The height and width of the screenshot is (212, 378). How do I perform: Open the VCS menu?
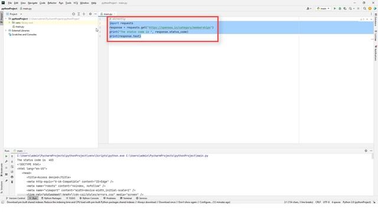point(76,3)
